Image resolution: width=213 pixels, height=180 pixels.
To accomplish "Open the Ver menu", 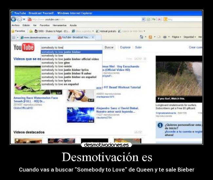I will pyautogui.click(x=35, y=25).
